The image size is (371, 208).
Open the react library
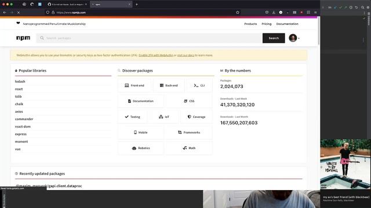19,89
